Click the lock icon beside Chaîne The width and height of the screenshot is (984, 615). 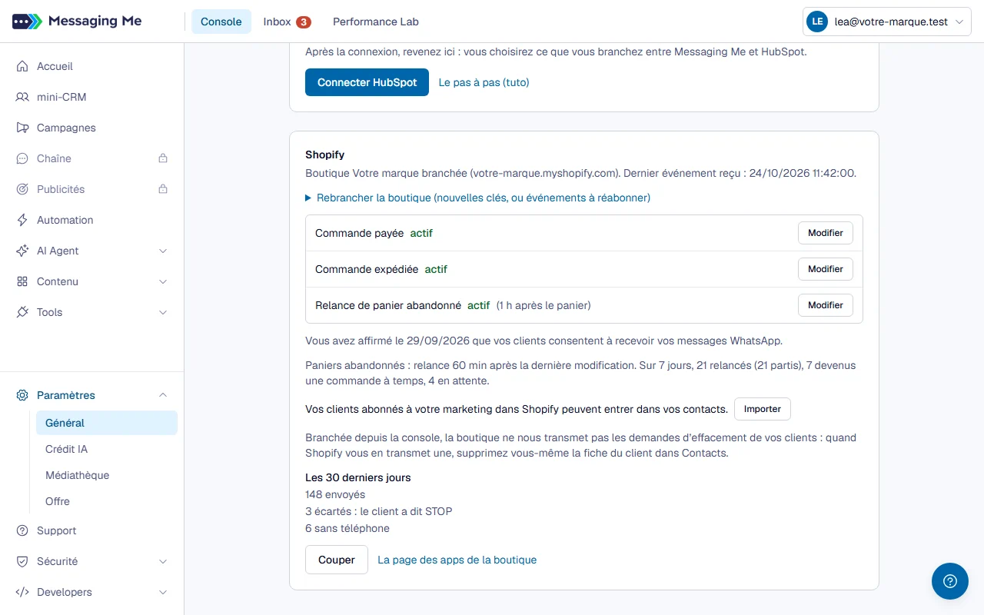click(163, 158)
